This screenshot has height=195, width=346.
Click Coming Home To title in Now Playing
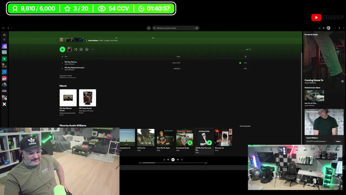coord(314,80)
